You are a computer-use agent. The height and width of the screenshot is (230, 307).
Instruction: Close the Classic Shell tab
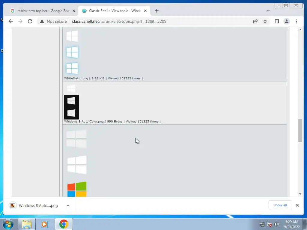pos(145,11)
